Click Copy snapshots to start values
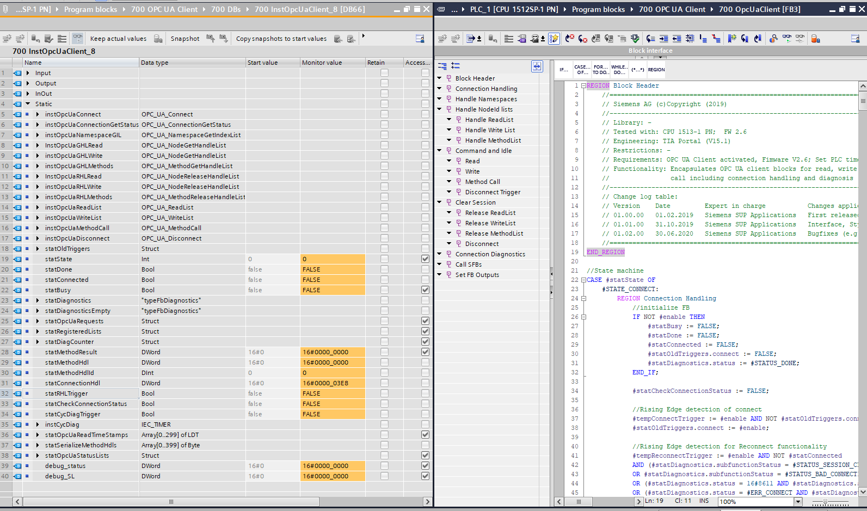The width and height of the screenshot is (867, 511). click(x=281, y=39)
